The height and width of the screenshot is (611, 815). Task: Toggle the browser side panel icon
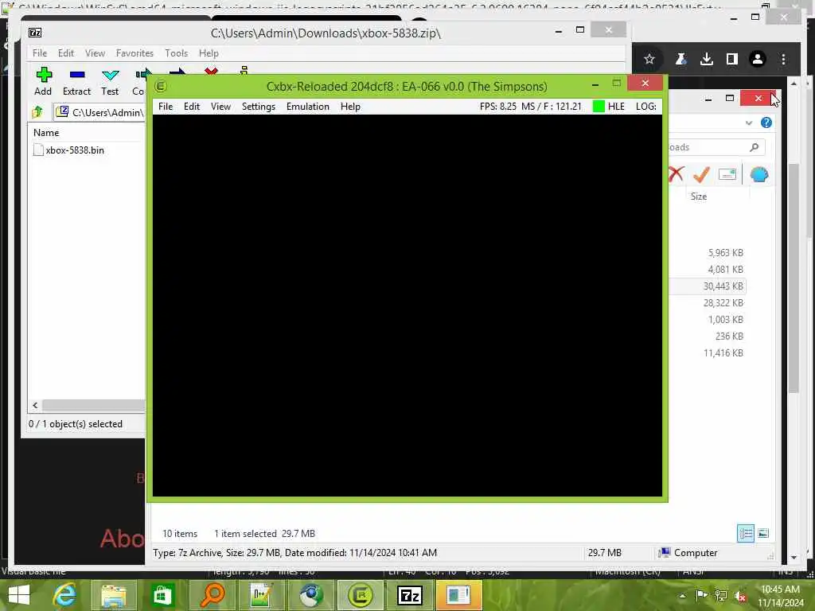pyautogui.click(x=732, y=59)
